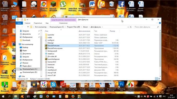The height and width of the screenshot is (99, 177).
Task: Switch to the Главная ribbon tab
Action: coord(27,23)
